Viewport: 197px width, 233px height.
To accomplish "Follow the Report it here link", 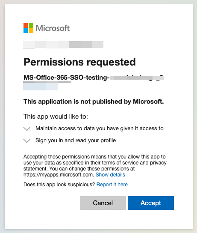I will click(x=112, y=185).
